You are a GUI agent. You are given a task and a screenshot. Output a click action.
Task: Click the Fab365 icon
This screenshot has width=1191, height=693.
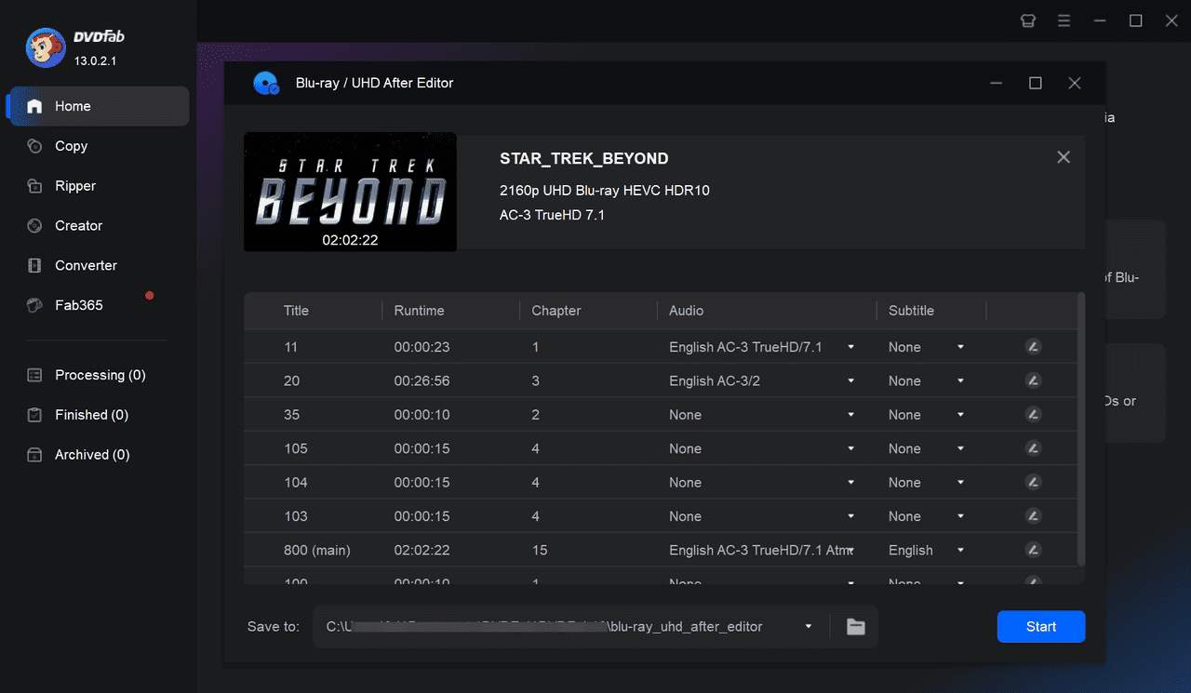pos(34,305)
